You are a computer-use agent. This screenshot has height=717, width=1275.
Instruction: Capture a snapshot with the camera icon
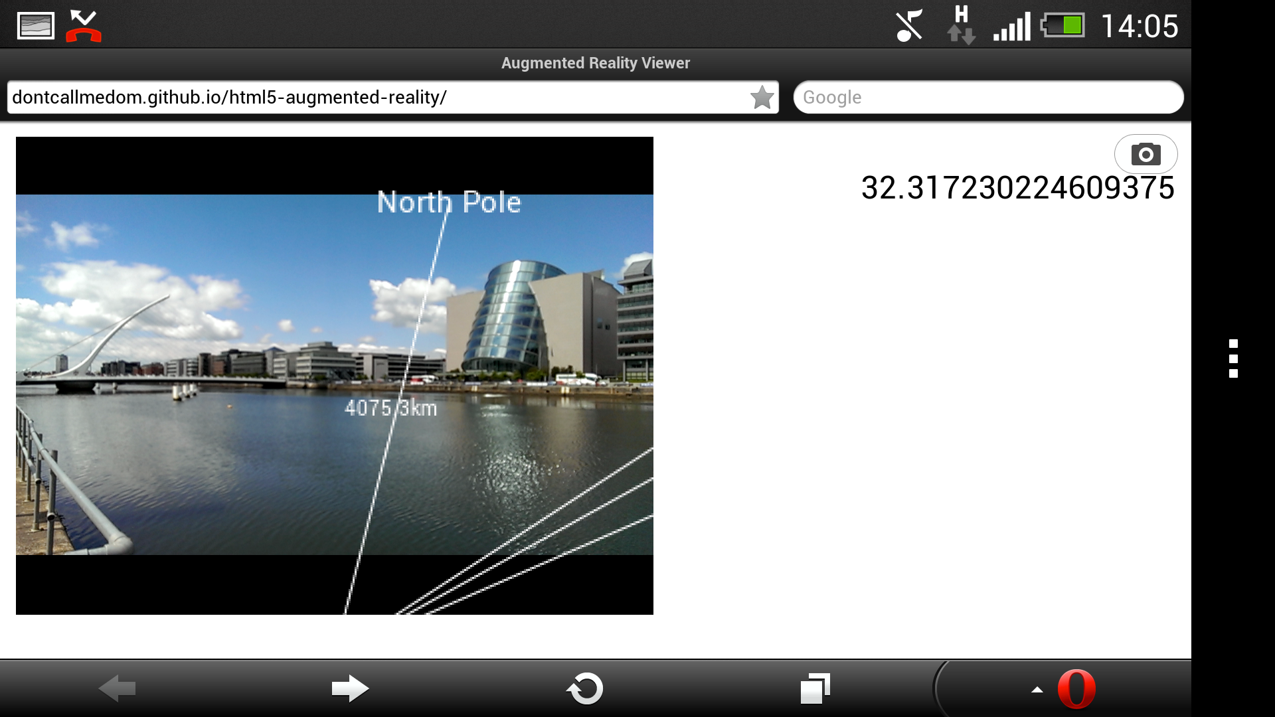[1145, 153]
